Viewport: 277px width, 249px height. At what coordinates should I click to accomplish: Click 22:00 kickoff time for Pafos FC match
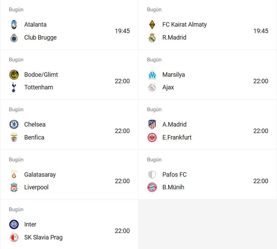coord(261,181)
